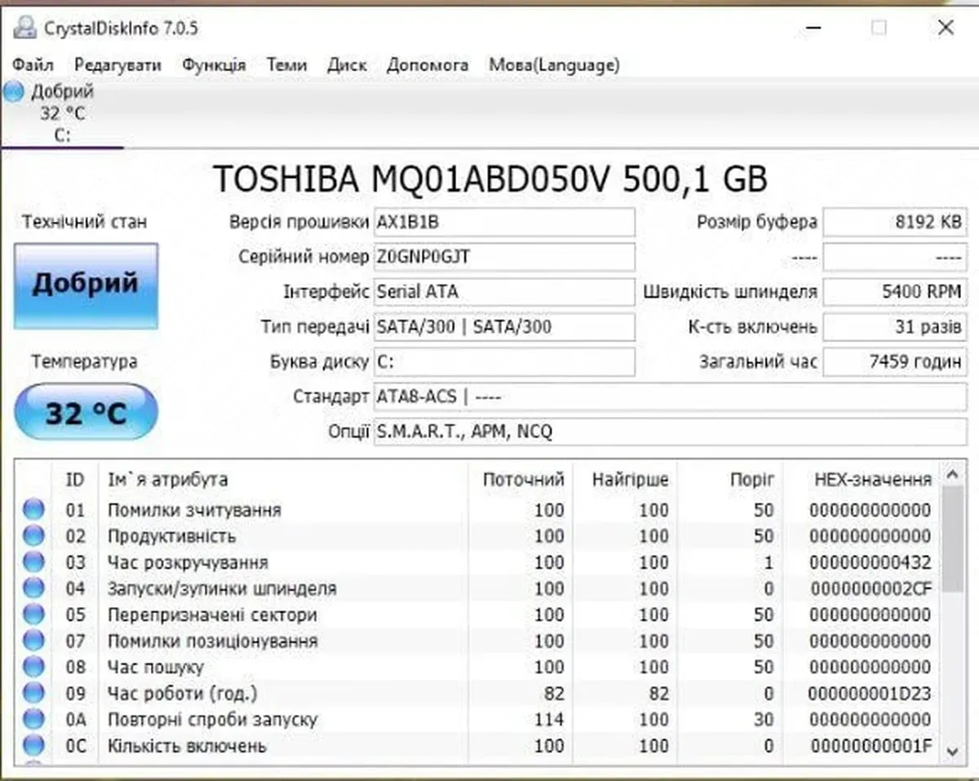Open the Файл menu

pos(33,64)
